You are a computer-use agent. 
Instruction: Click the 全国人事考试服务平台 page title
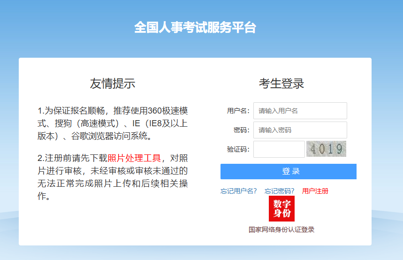(195, 27)
